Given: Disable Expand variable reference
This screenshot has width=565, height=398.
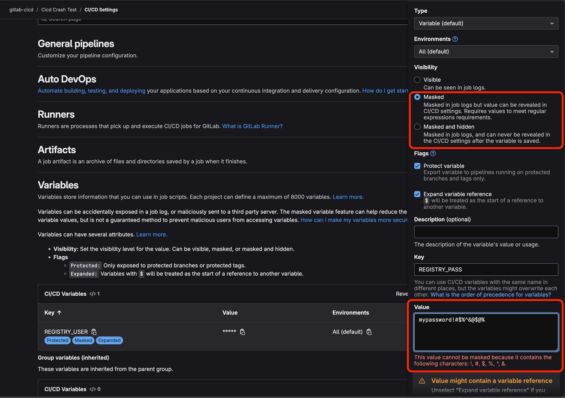Looking at the screenshot, I should pos(417,194).
